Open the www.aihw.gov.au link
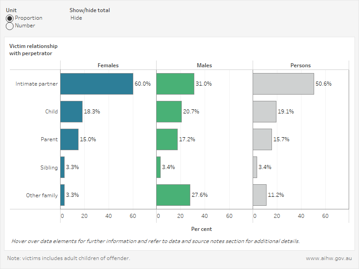 (x=329, y=258)
